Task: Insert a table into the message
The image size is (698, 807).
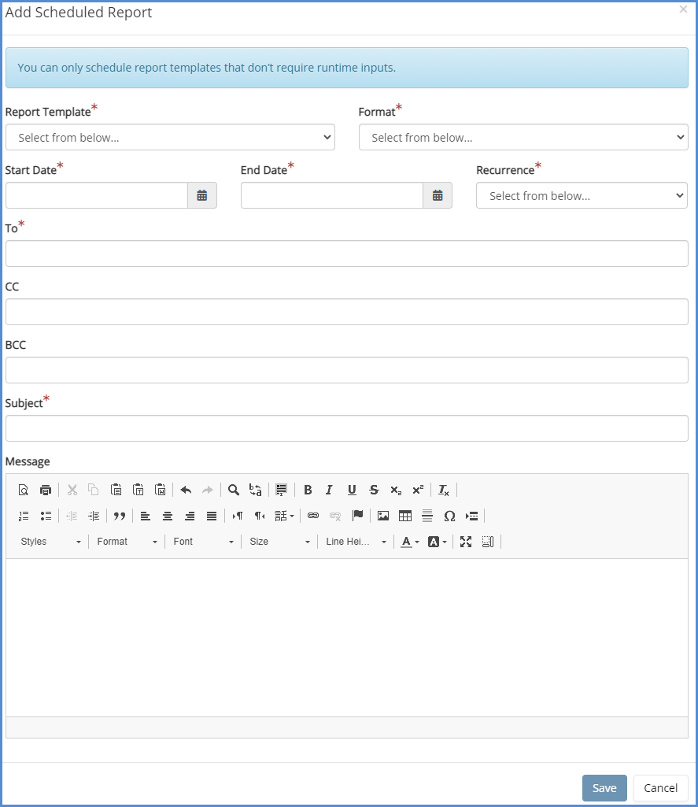Action: [x=405, y=516]
